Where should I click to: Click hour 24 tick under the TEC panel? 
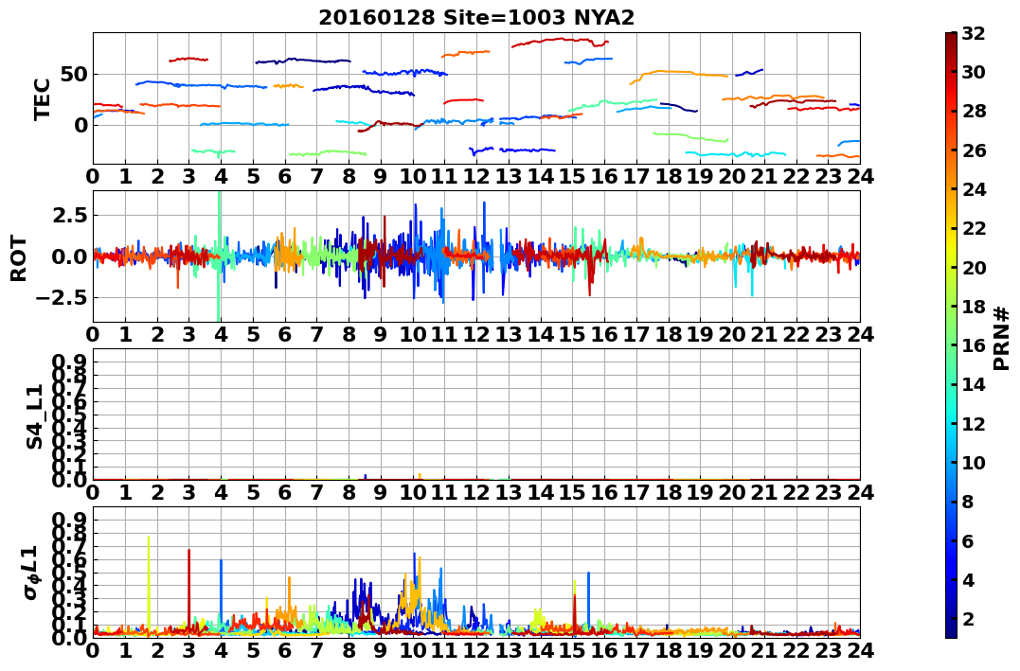(860, 176)
